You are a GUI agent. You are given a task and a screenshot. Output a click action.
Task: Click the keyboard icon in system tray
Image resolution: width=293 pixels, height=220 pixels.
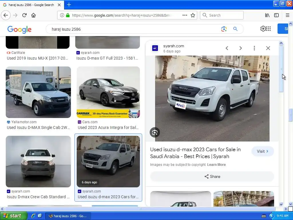tap(264, 216)
